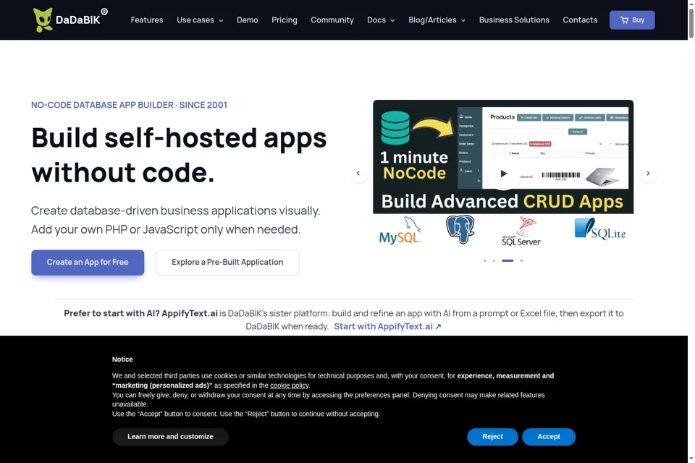Image resolution: width=695 pixels, height=463 pixels.
Task: Go to previous carousel slide arrow
Action: pos(358,173)
